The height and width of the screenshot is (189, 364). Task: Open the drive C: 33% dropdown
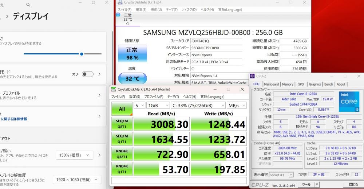(198, 106)
